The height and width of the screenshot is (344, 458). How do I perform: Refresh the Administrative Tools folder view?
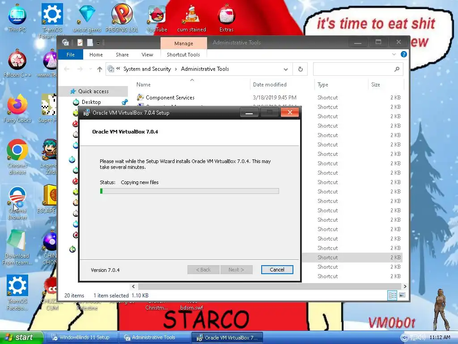300,69
